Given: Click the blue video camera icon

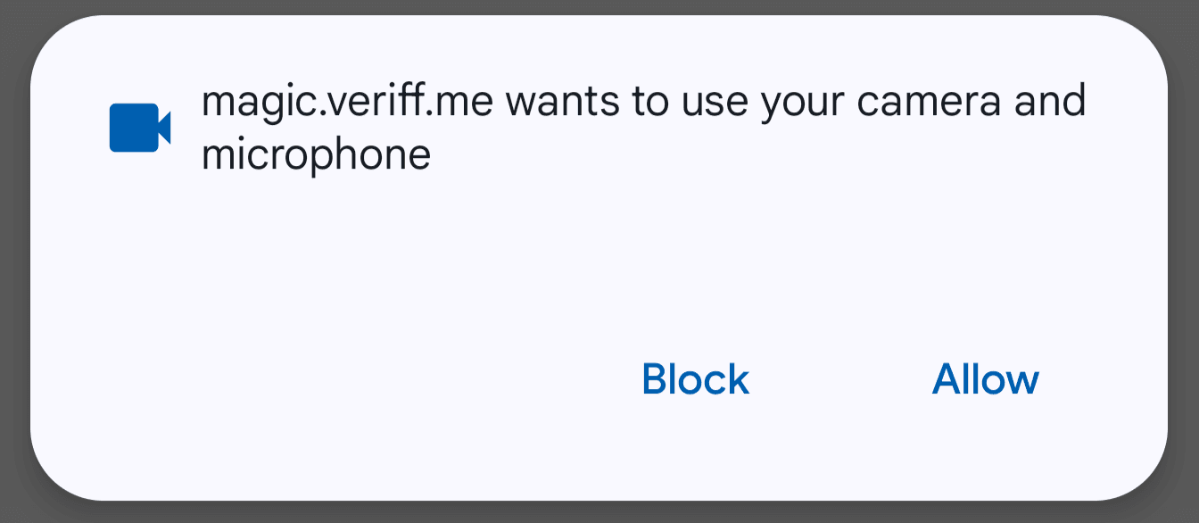Looking at the screenshot, I should [139, 128].
